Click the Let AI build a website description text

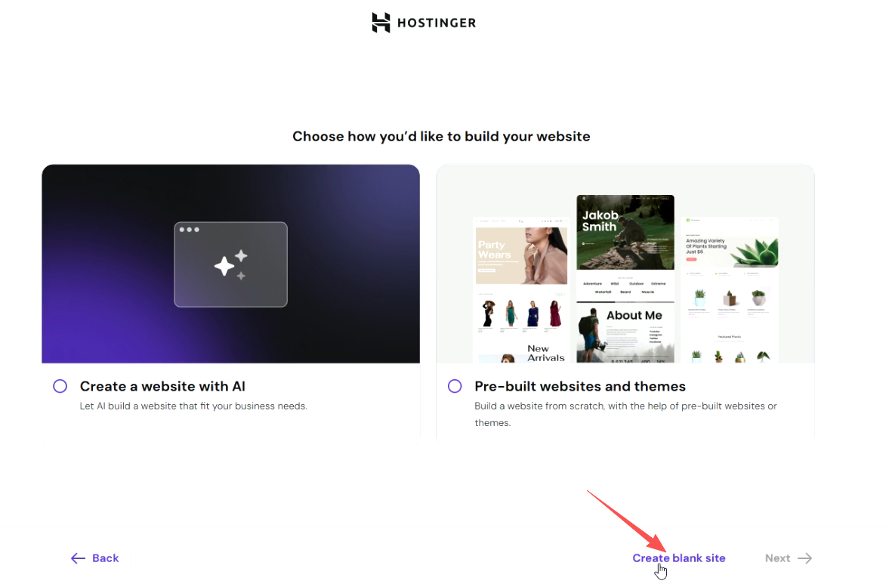tap(193, 406)
